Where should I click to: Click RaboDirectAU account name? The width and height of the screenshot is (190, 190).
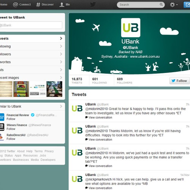pos(16,135)
